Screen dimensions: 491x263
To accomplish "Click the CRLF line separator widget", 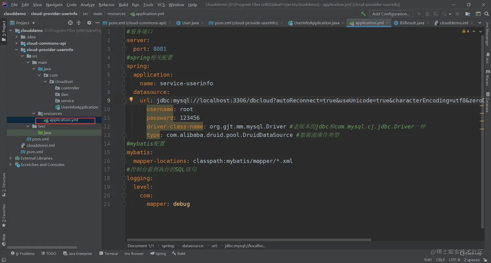I will 440,260.
